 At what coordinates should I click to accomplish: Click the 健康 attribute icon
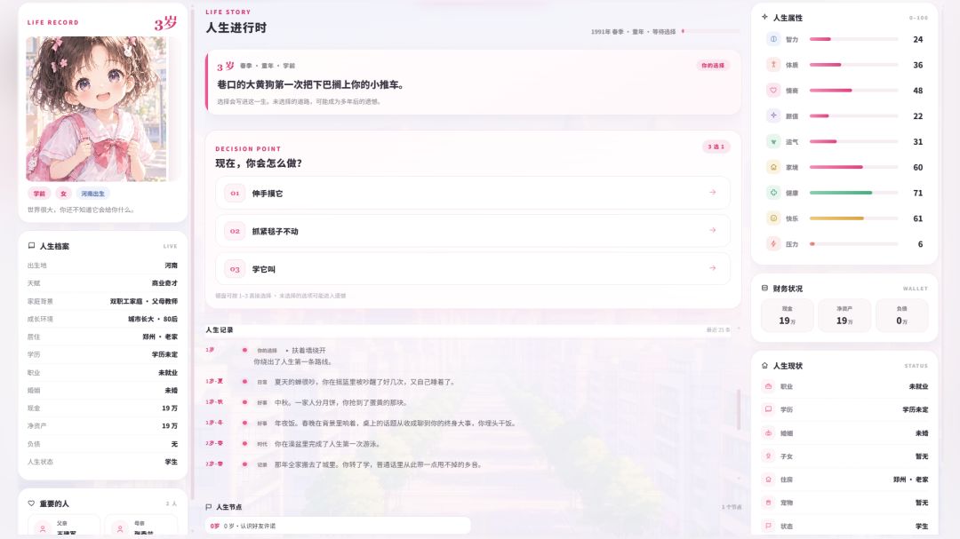pos(773,193)
